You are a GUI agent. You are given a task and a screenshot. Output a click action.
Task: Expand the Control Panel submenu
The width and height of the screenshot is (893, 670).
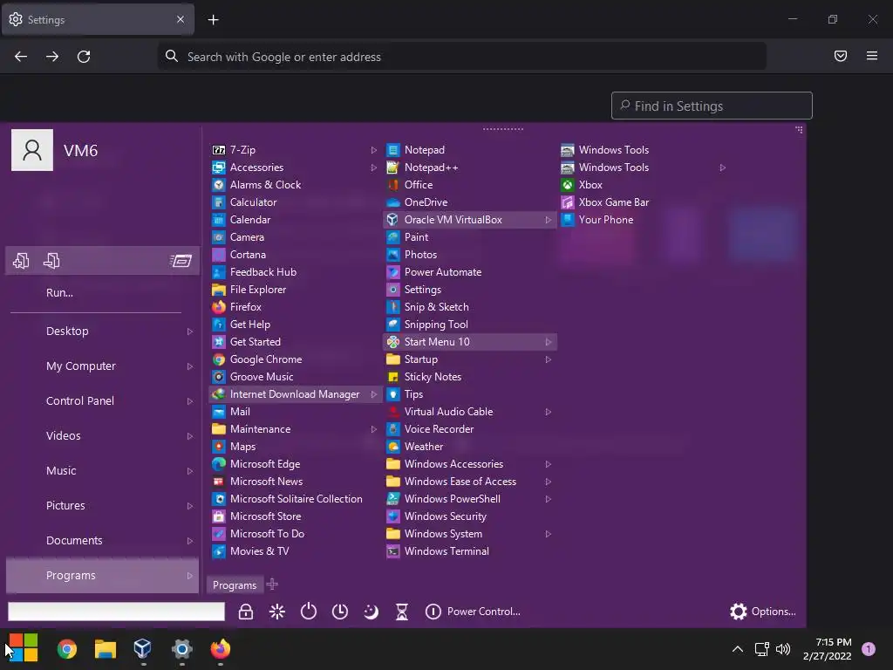click(x=190, y=401)
